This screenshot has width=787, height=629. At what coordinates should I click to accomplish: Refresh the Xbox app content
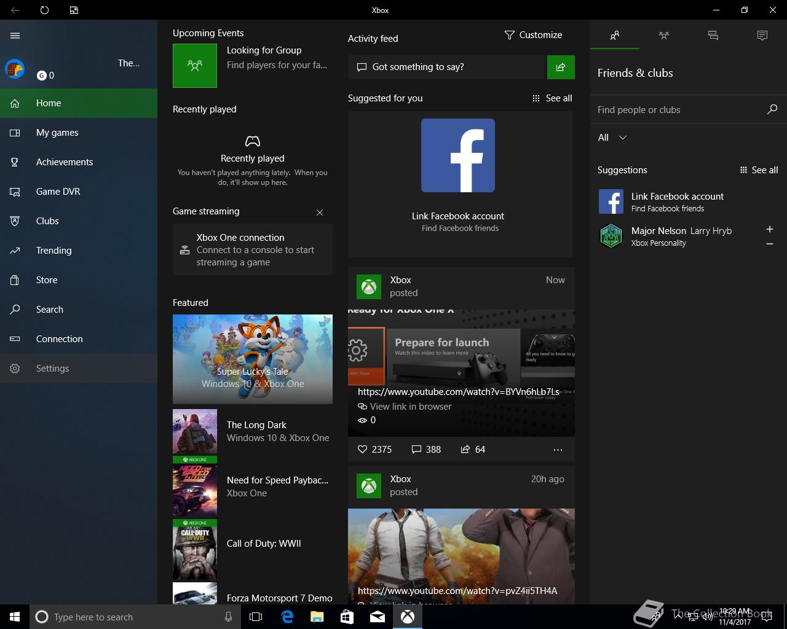(x=44, y=10)
